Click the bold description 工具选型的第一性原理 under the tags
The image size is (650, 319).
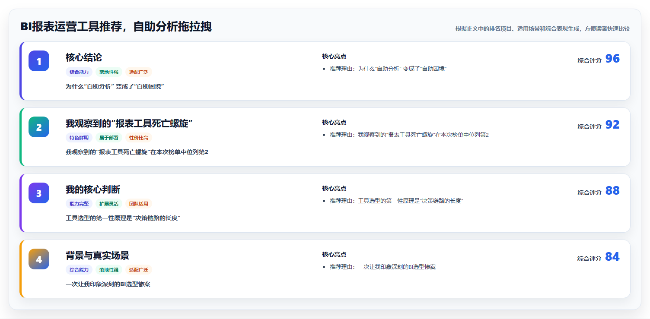123,218
